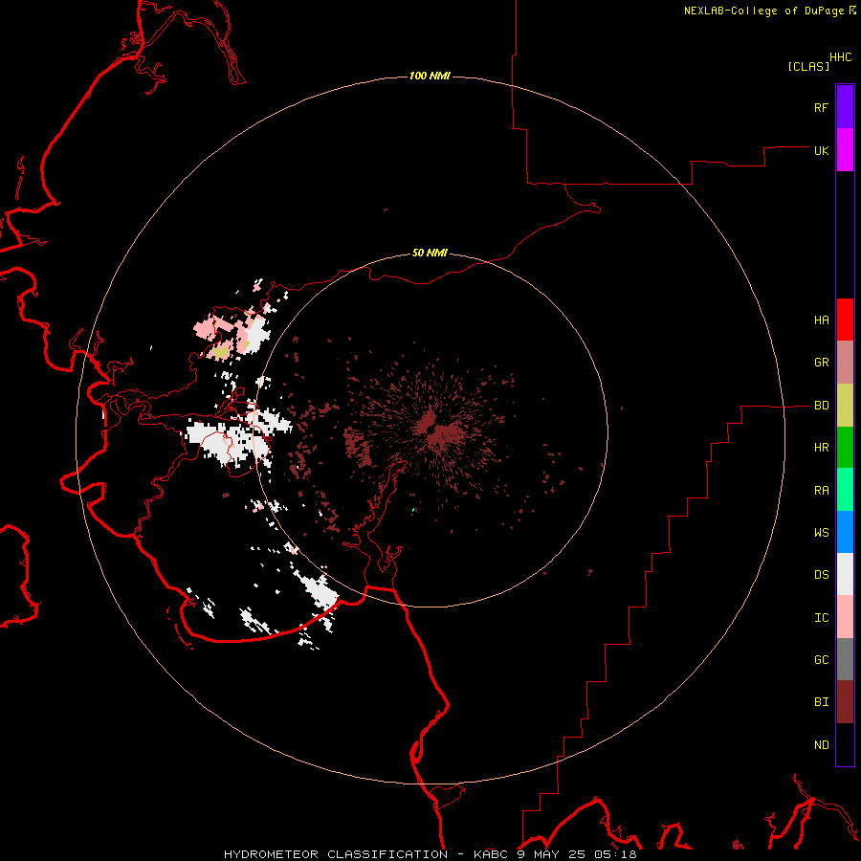The width and height of the screenshot is (861, 861).
Task: Select the GR graupel legend swatch
Action: pos(845,363)
